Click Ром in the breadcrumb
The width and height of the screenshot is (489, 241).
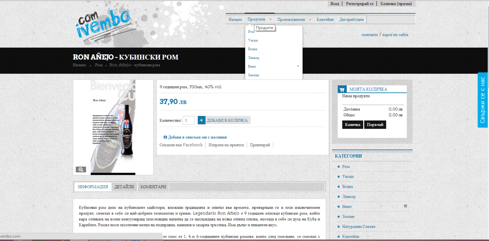click(x=99, y=65)
